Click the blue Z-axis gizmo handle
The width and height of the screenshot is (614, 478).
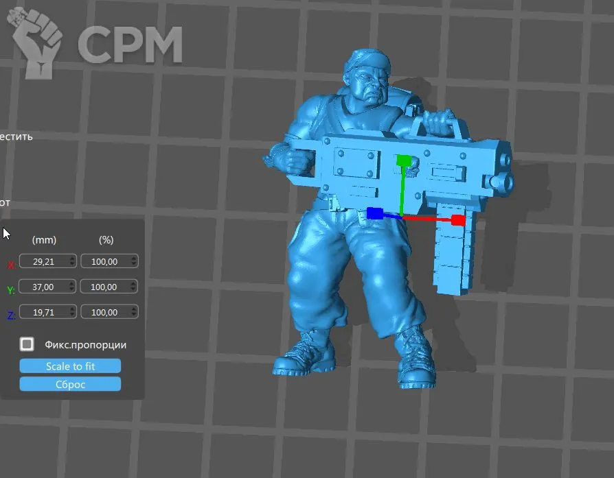click(374, 213)
